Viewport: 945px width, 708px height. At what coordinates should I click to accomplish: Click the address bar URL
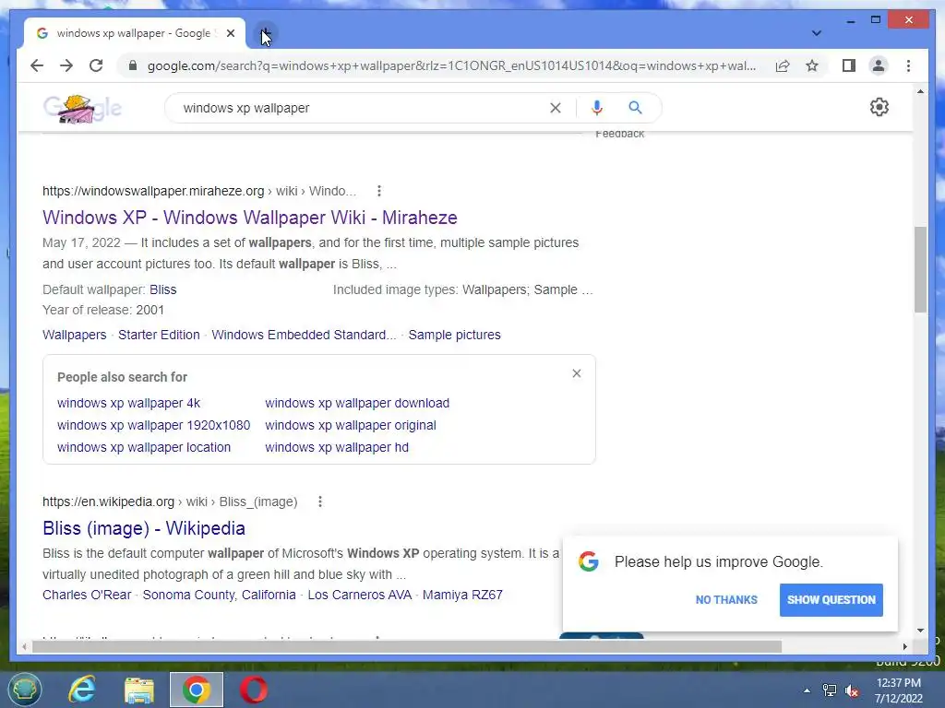click(x=450, y=65)
